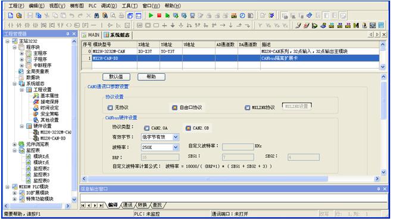Click the 帮助 button in configuration panel

coord(151,77)
